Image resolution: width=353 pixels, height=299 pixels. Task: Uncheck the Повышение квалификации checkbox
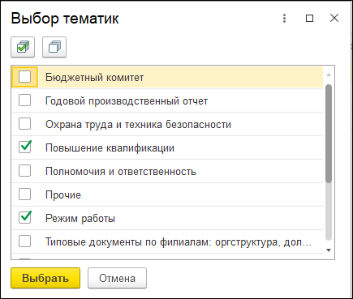coord(24,147)
